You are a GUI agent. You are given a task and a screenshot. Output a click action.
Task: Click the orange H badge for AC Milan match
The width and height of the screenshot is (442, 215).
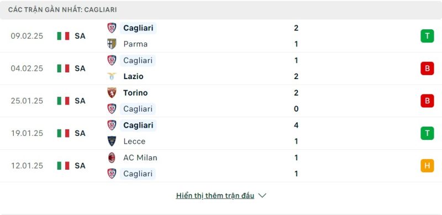(x=427, y=166)
